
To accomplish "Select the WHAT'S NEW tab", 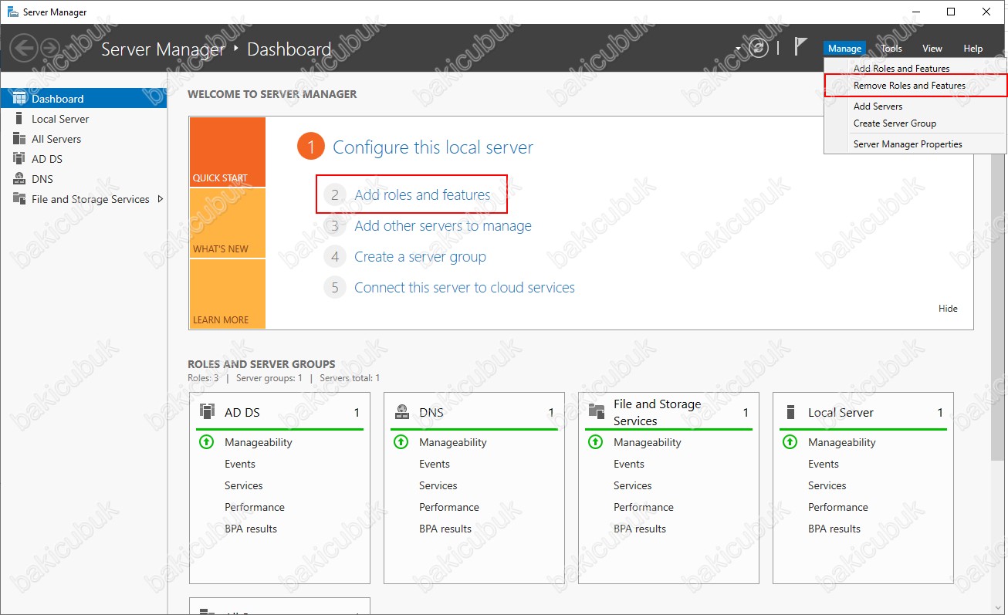I will tap(227, 223).
